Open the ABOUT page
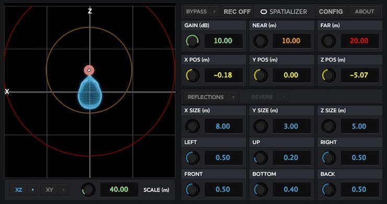 (365, 12)
